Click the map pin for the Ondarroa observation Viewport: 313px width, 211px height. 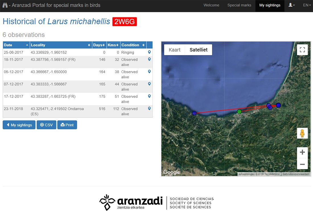[149, 109]
